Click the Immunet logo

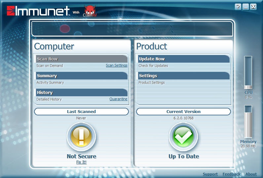coord(38,11)
